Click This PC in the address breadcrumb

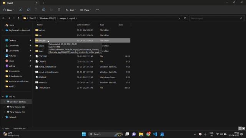tap(33, 18)
